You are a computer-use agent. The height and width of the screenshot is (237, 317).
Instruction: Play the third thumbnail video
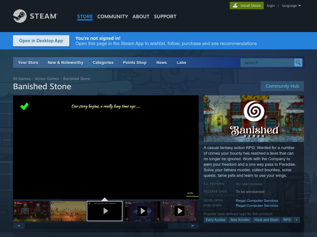click(x=105, y=211)
